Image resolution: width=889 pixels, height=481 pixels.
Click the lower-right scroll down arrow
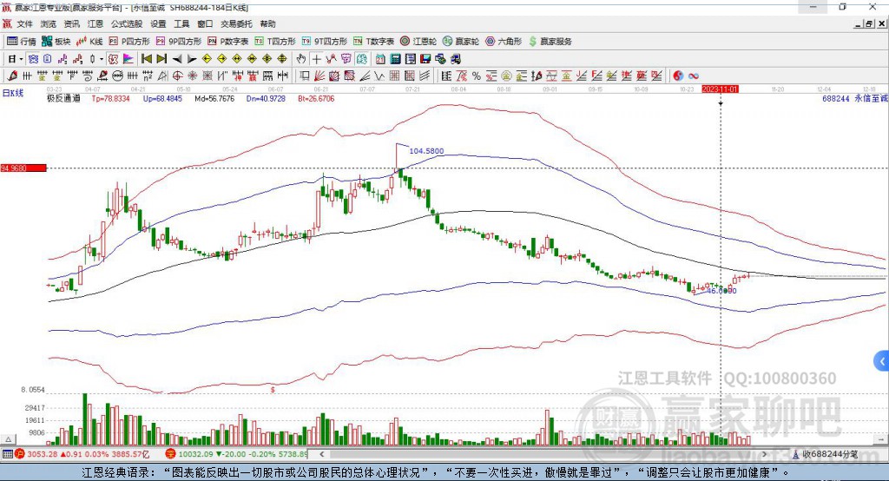[881, 439]
